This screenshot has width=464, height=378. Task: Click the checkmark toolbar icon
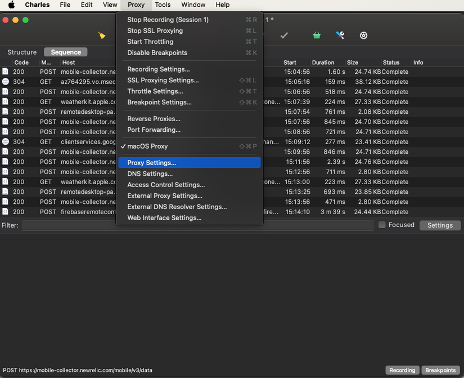[284, 35]
